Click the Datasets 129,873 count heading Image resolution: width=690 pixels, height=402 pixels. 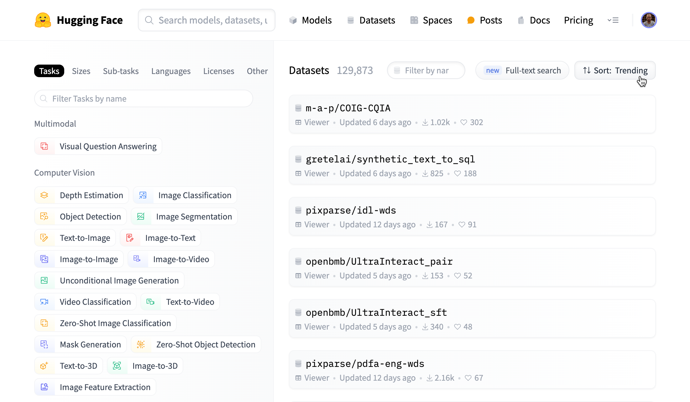point(331,70)
